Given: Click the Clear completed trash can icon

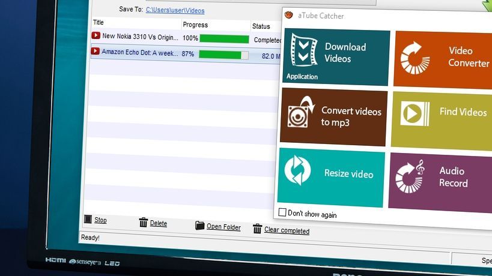Looking at the screenshot, I should tap(257, 229).
